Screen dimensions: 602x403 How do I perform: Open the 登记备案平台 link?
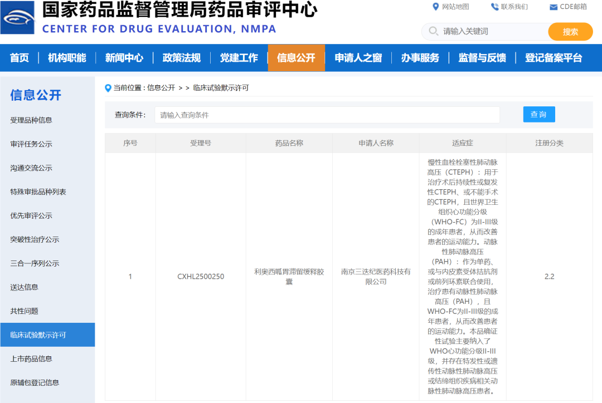tap(553, 57)
